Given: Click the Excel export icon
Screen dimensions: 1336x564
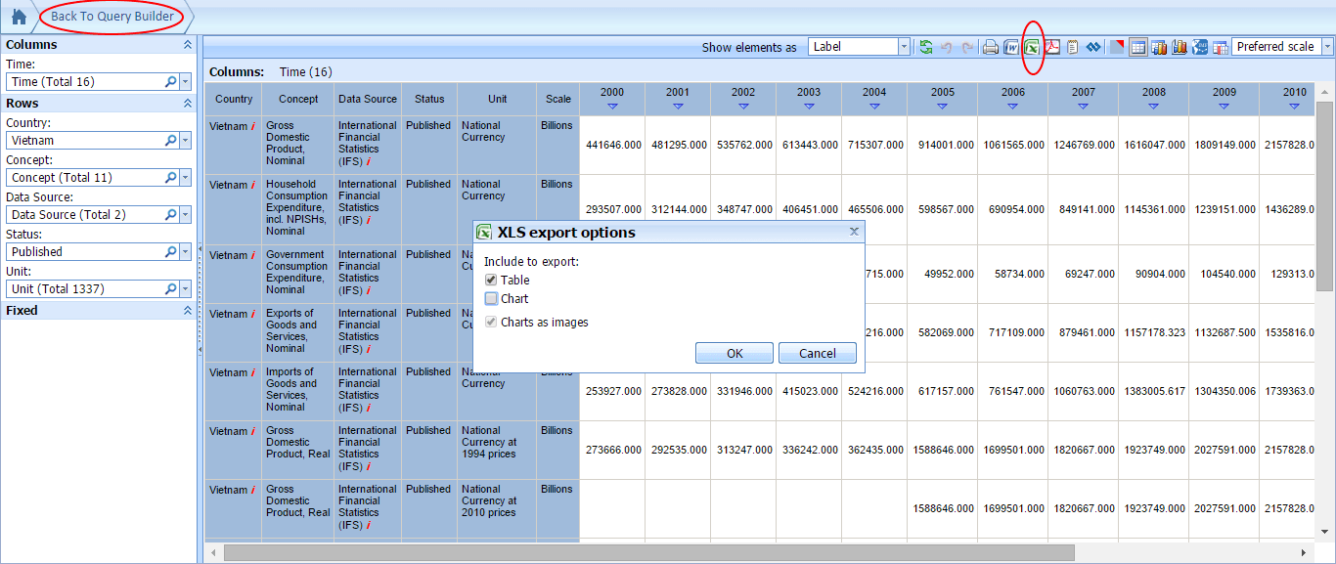Looking at the screenshot, I should click(1032, 47).
